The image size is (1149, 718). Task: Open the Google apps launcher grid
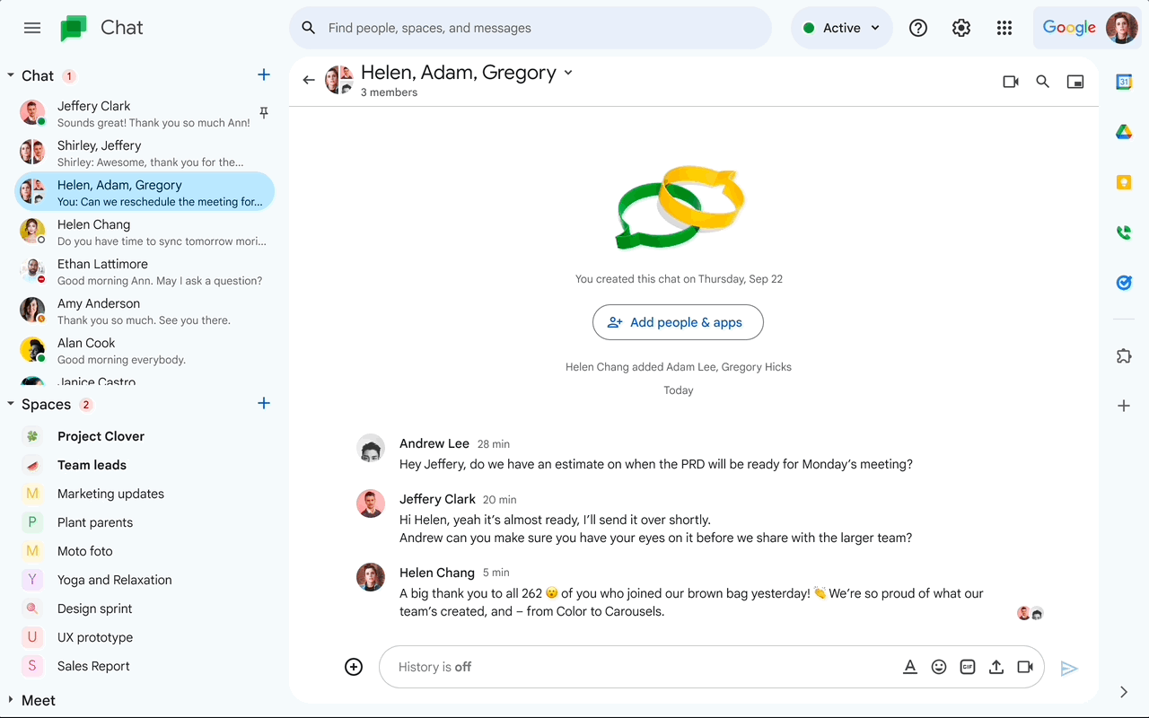[1004, 28]
